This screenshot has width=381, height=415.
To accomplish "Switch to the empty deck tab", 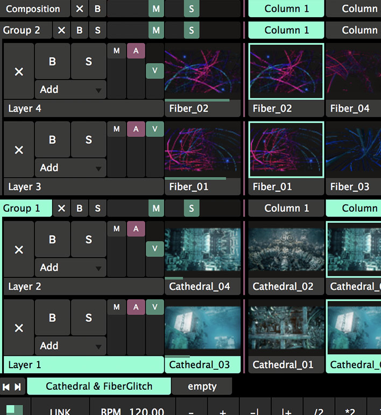I will point(202,387).
